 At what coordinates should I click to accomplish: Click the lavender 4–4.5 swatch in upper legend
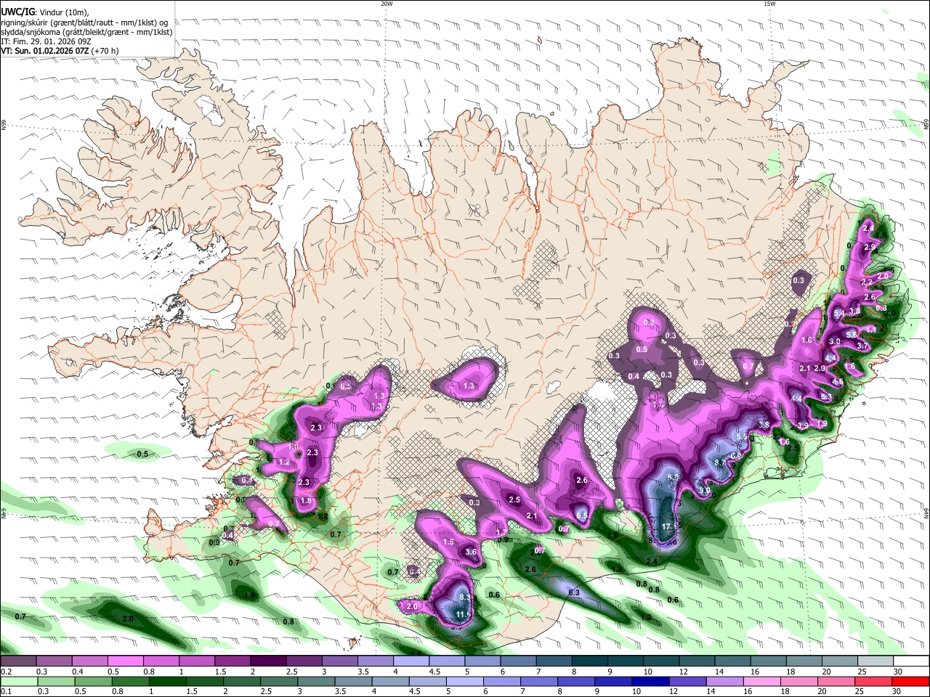[411, 661]
